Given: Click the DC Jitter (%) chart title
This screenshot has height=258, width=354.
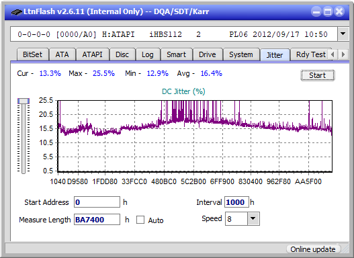Looking at the screenshot, I should [x=183, y=91].
